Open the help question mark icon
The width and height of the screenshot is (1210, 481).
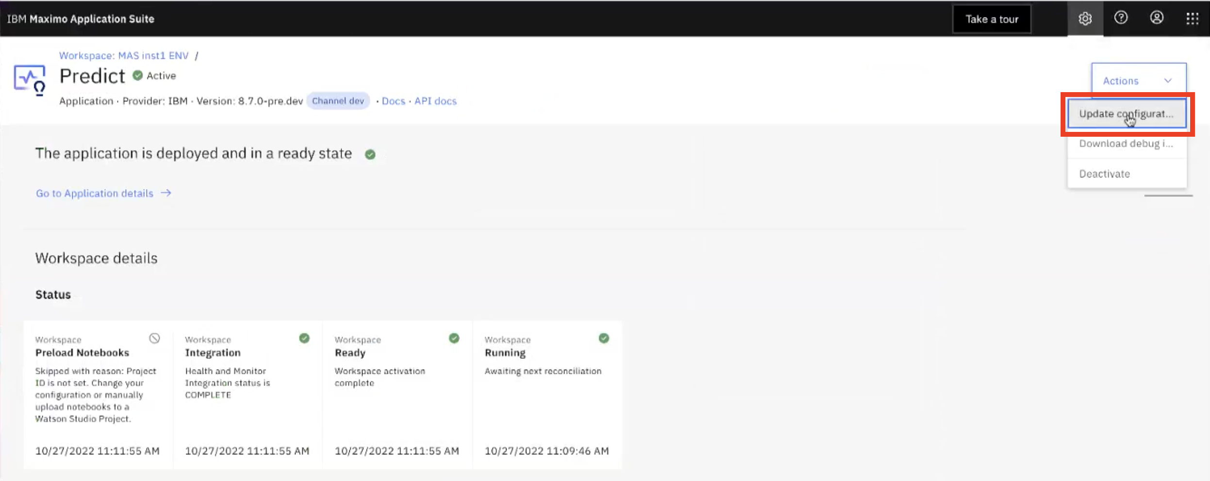1121,18
